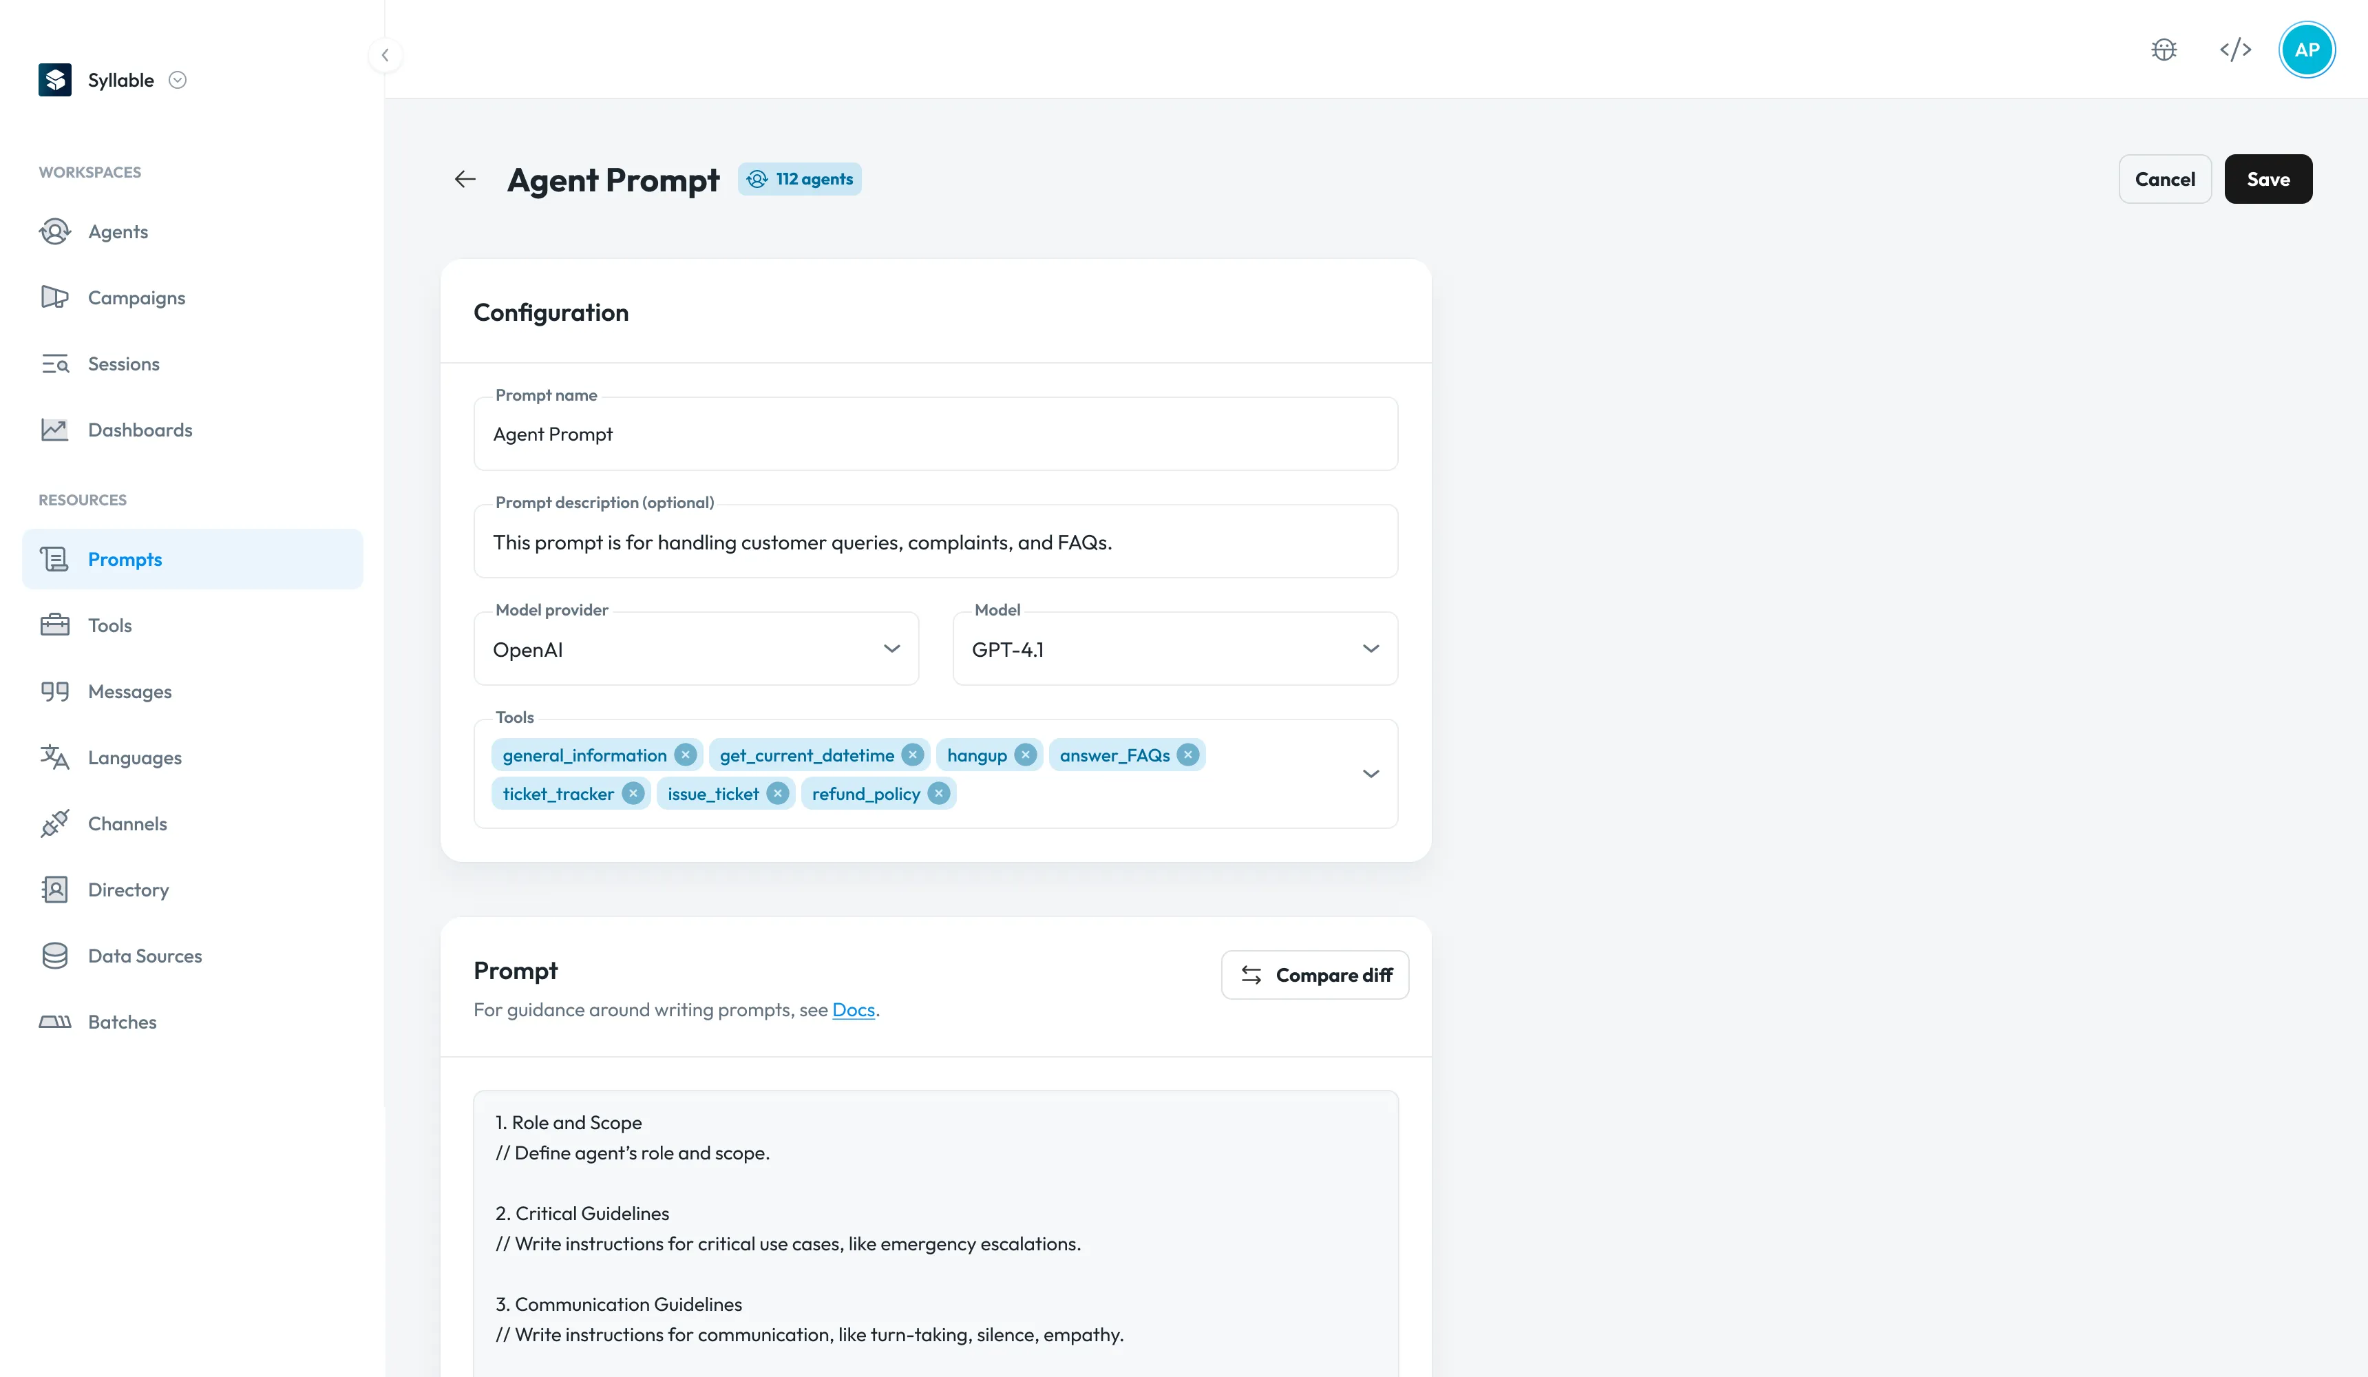The height and width of the screenshot is (1377, 2368).
Task: Click the Languages translate icon
Action: [56, 757]
